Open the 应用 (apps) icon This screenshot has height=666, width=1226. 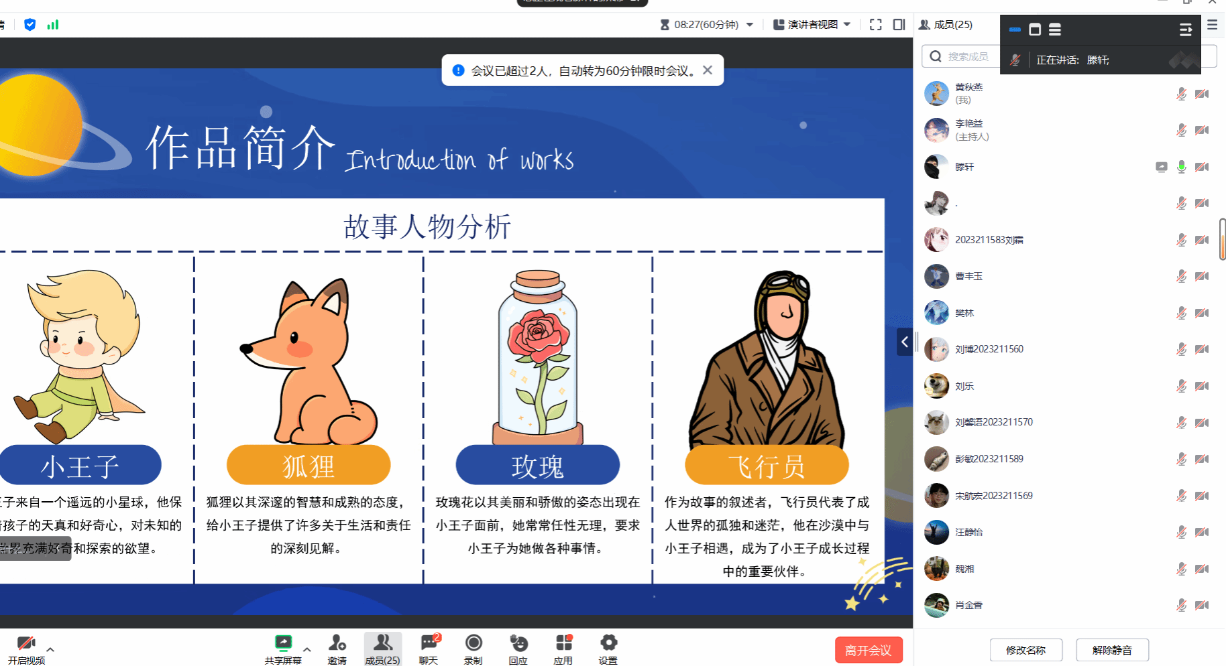[563, 644]
